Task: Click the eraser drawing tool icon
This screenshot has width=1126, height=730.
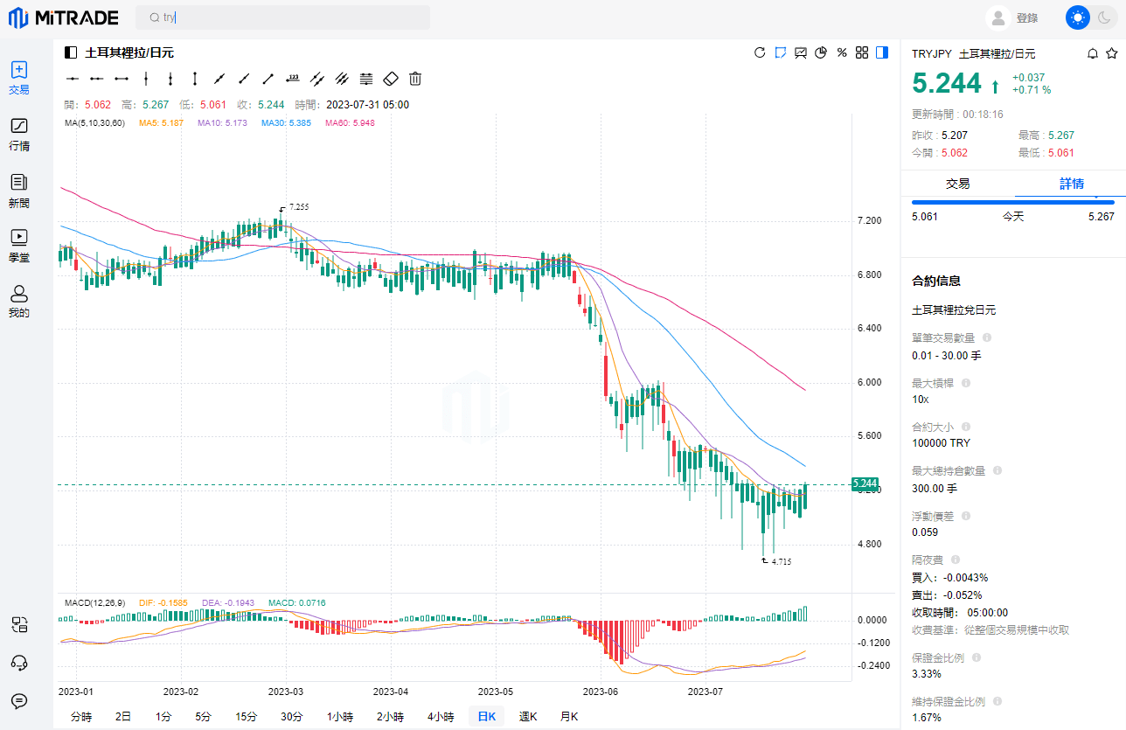Action: (391, 79)
